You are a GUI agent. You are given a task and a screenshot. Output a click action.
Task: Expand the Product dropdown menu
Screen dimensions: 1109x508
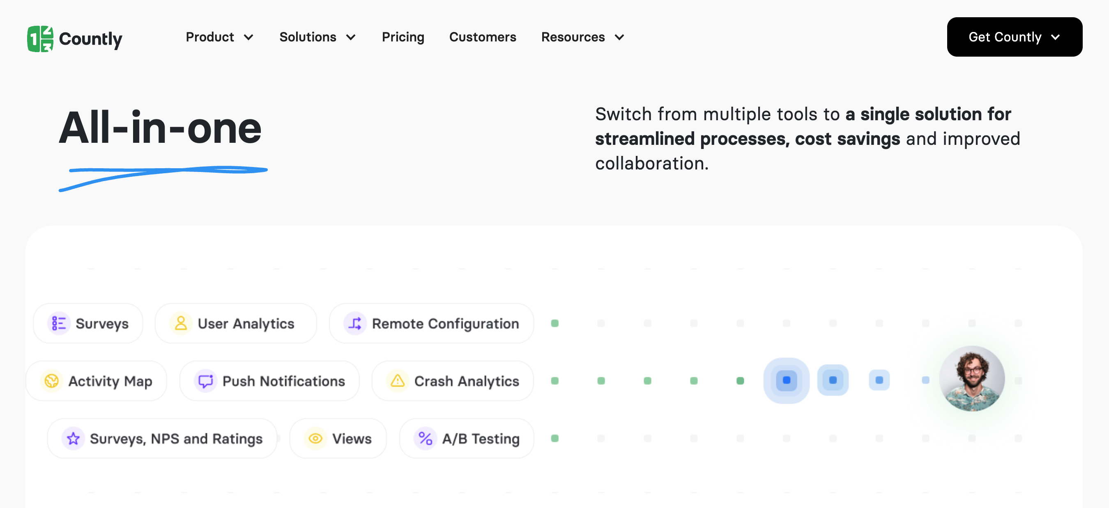pyautogui.click(x=219, y=37)
